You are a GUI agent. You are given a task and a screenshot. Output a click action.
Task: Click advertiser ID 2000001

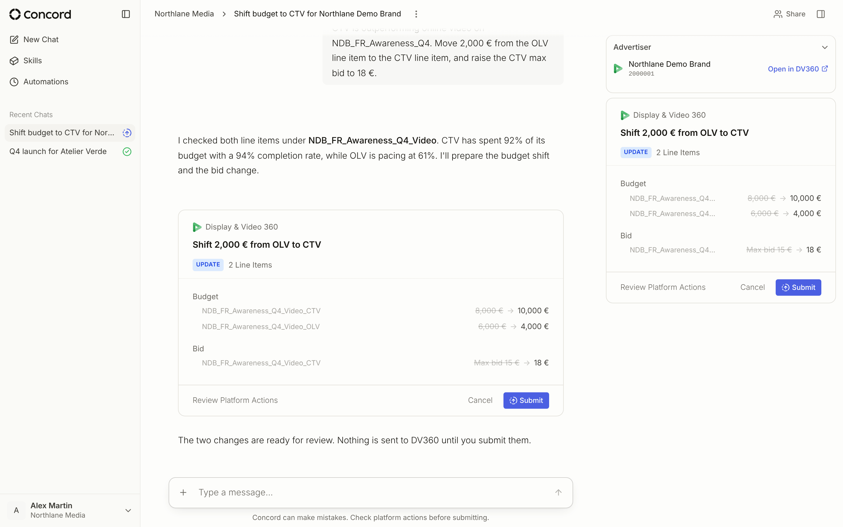(641, 73)
